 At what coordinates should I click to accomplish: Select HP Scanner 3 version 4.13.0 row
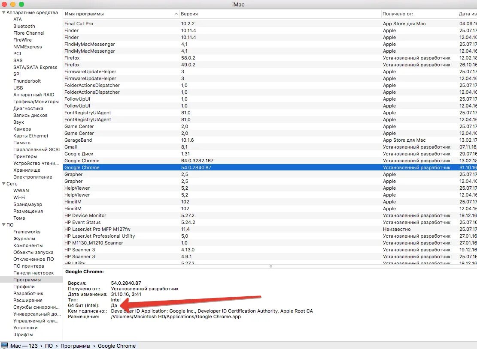pyautogui.click(x=270, y=250)
